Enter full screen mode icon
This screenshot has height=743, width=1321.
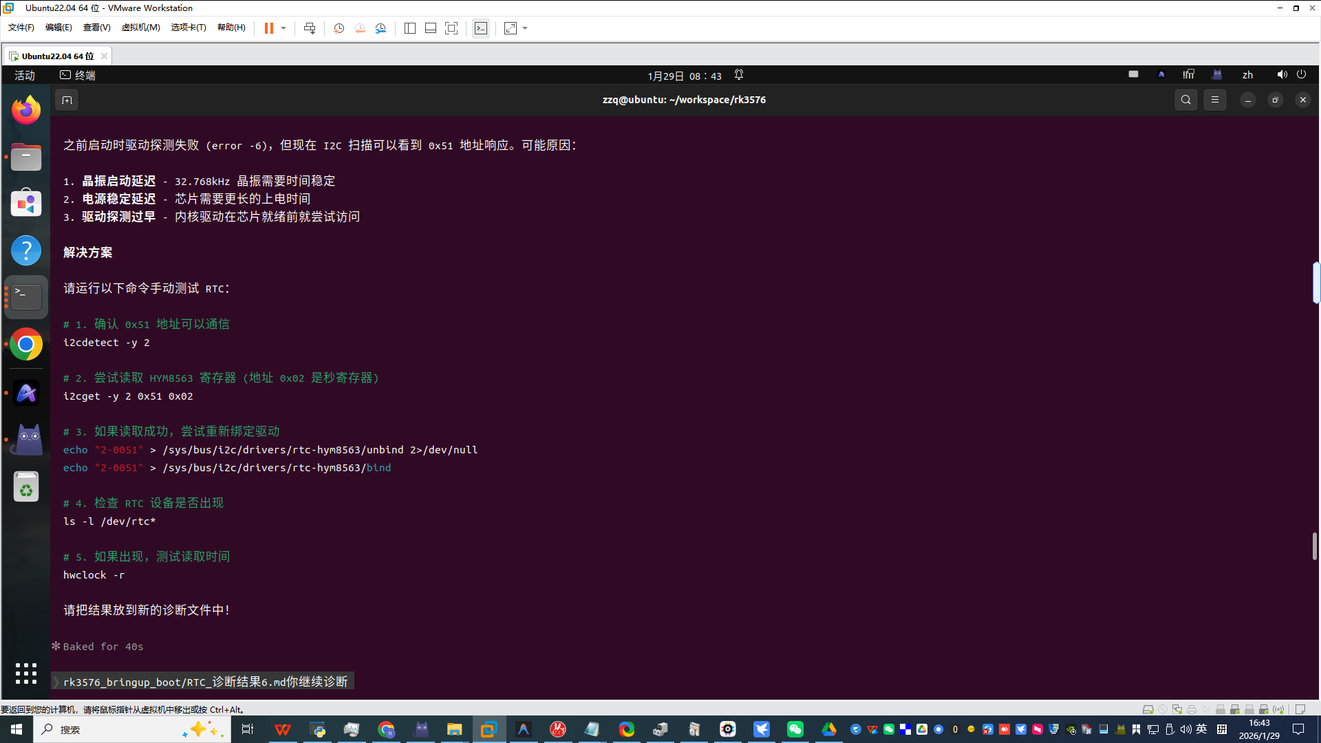(x=451, y=28)
